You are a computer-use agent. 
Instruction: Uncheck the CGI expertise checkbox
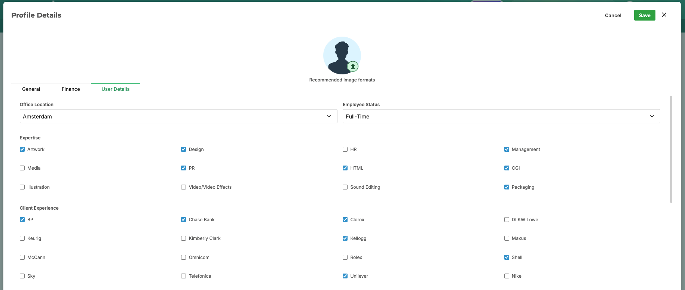[x=507, y=168]
